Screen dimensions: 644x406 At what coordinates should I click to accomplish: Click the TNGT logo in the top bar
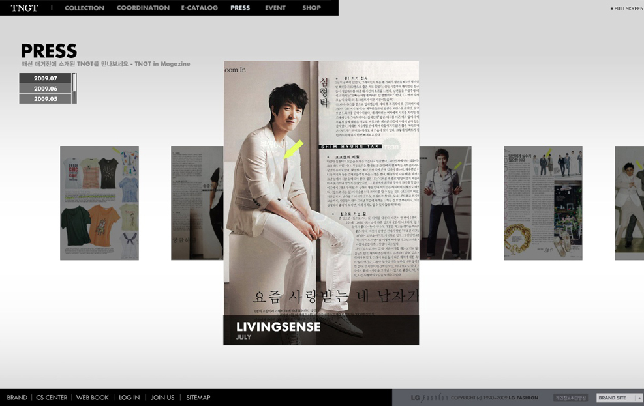tap(24, 8)
